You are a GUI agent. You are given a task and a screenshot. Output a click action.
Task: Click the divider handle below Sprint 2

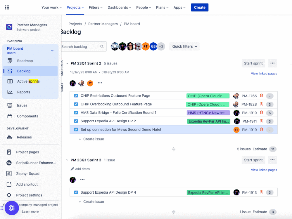[x=174, y=149]
